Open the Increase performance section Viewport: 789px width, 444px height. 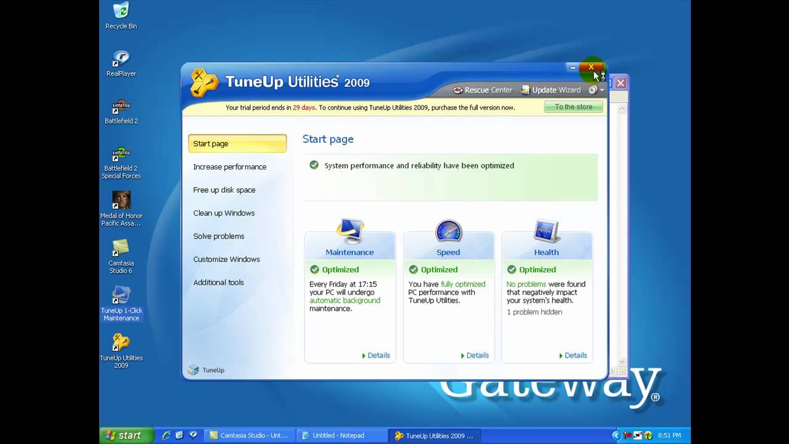(229, 166)
